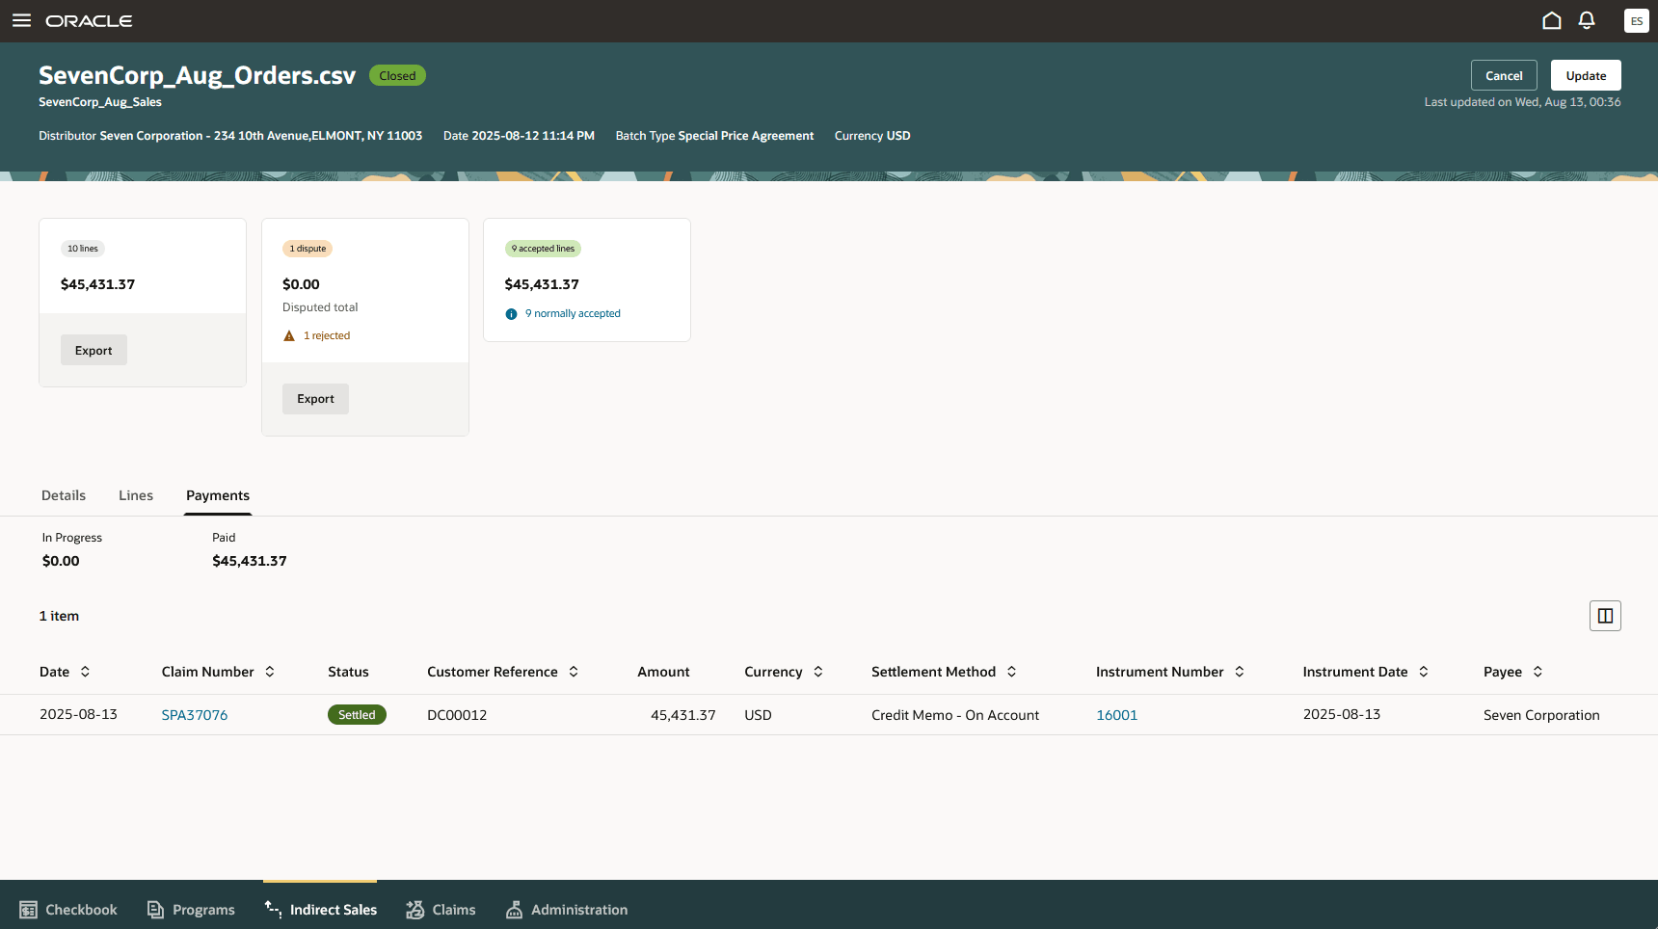Sort by Payee column

(1538, 672)
